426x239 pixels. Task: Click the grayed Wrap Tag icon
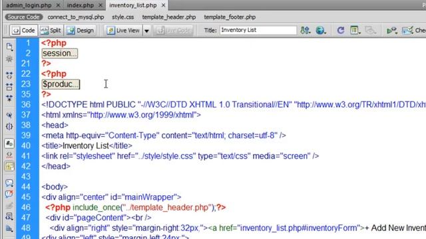[x=9, y=205]
